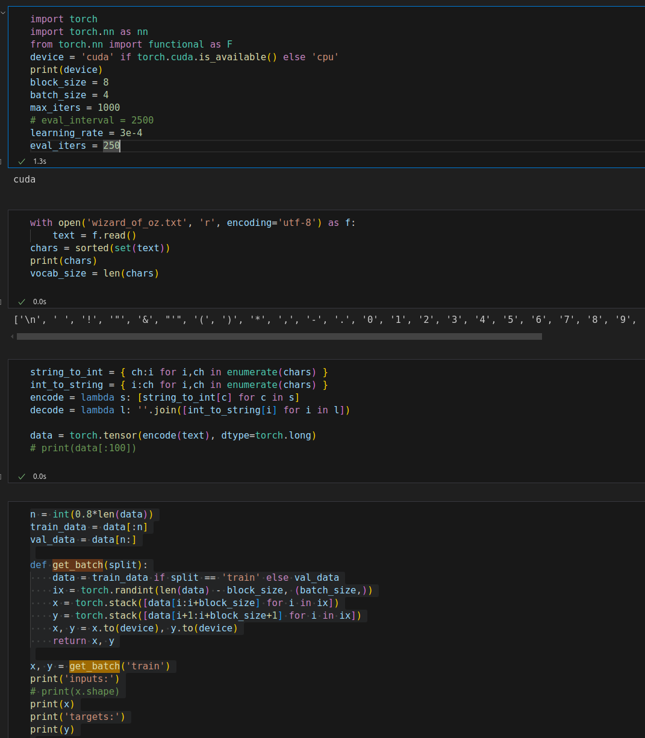
Task: Click the 'cuda' output text
Action: point(25,180)
